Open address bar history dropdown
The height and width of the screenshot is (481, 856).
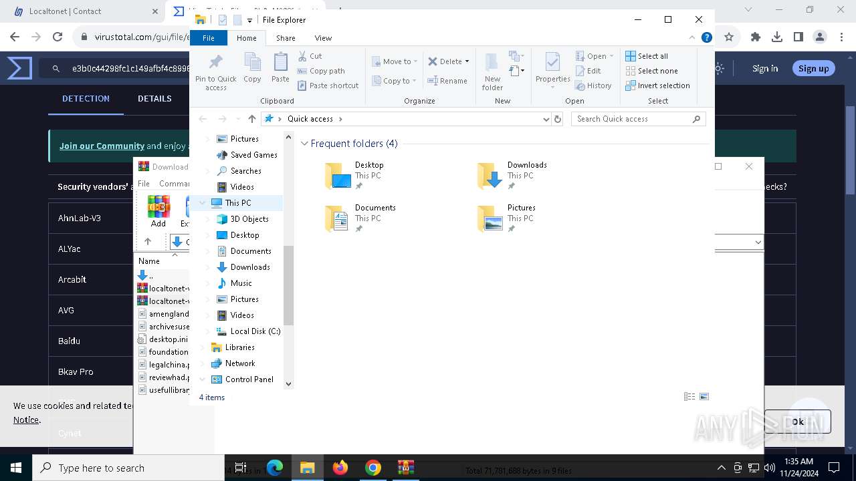click(x=546, y=119)
